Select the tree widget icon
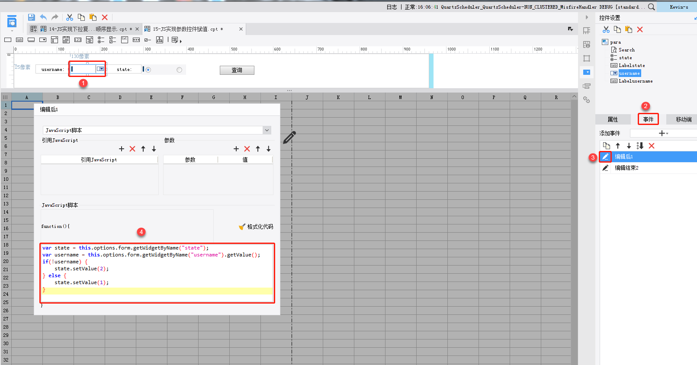 160,40
